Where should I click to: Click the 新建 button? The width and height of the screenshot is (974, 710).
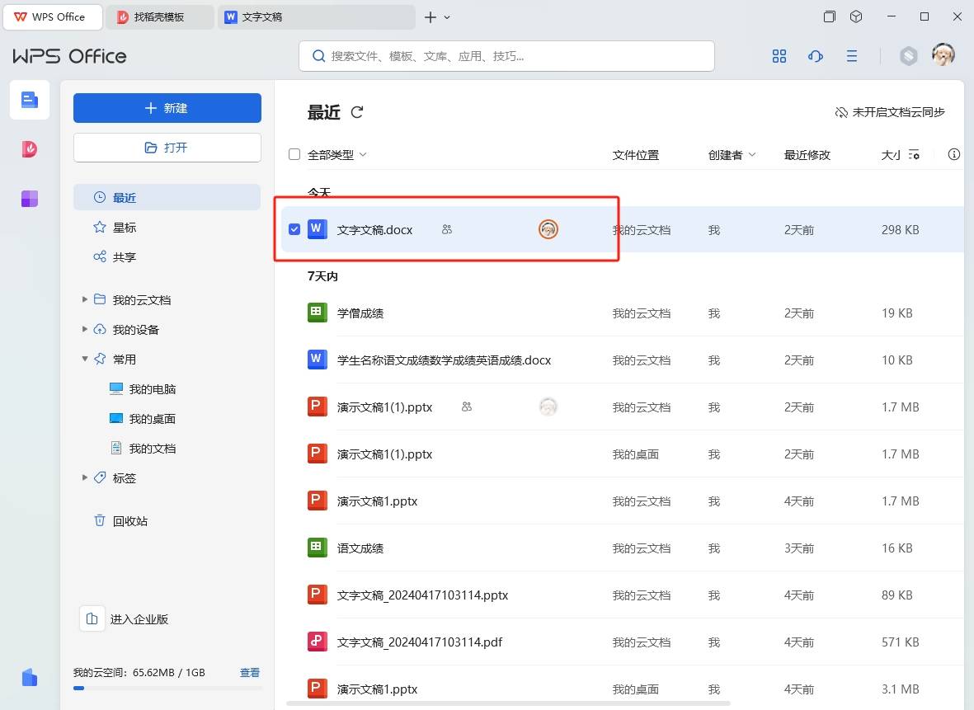click(167, 107)
